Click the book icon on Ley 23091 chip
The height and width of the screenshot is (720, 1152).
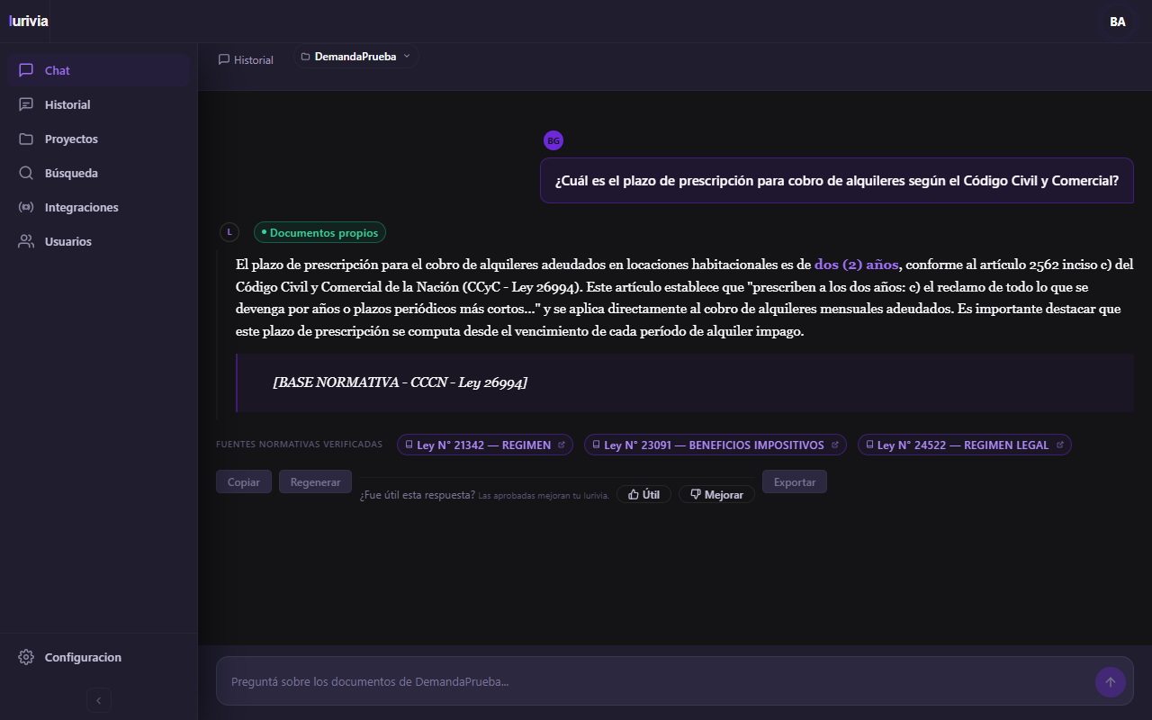pyautogui.click(x=596, y=445)
